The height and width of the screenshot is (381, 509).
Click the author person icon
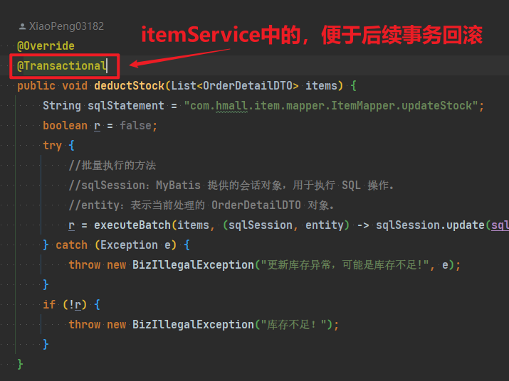point(22,26)
